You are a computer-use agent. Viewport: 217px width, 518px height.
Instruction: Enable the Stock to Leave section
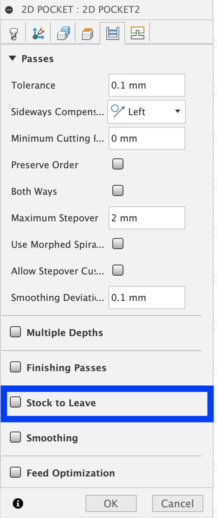[x=16, y=402]
